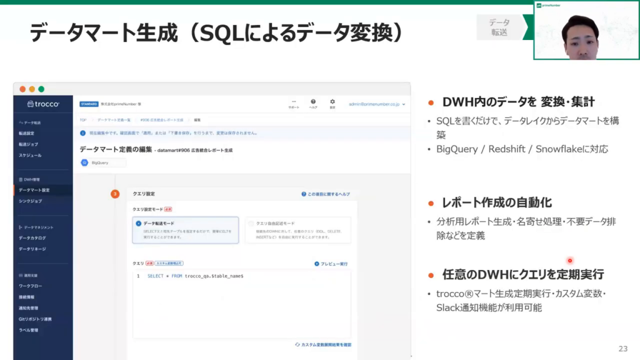Open 転送設定 in sidebar
This screenshot has height=360, width=640.
point(31,133)
